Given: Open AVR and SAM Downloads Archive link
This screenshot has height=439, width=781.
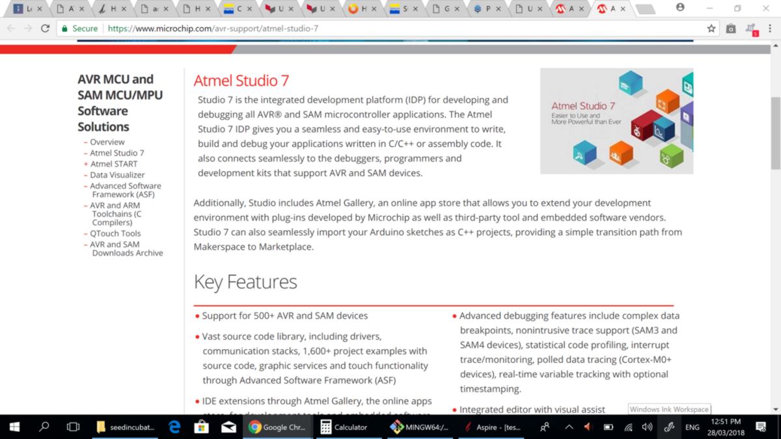Looking at the screenshot, I should coord(126,248).
